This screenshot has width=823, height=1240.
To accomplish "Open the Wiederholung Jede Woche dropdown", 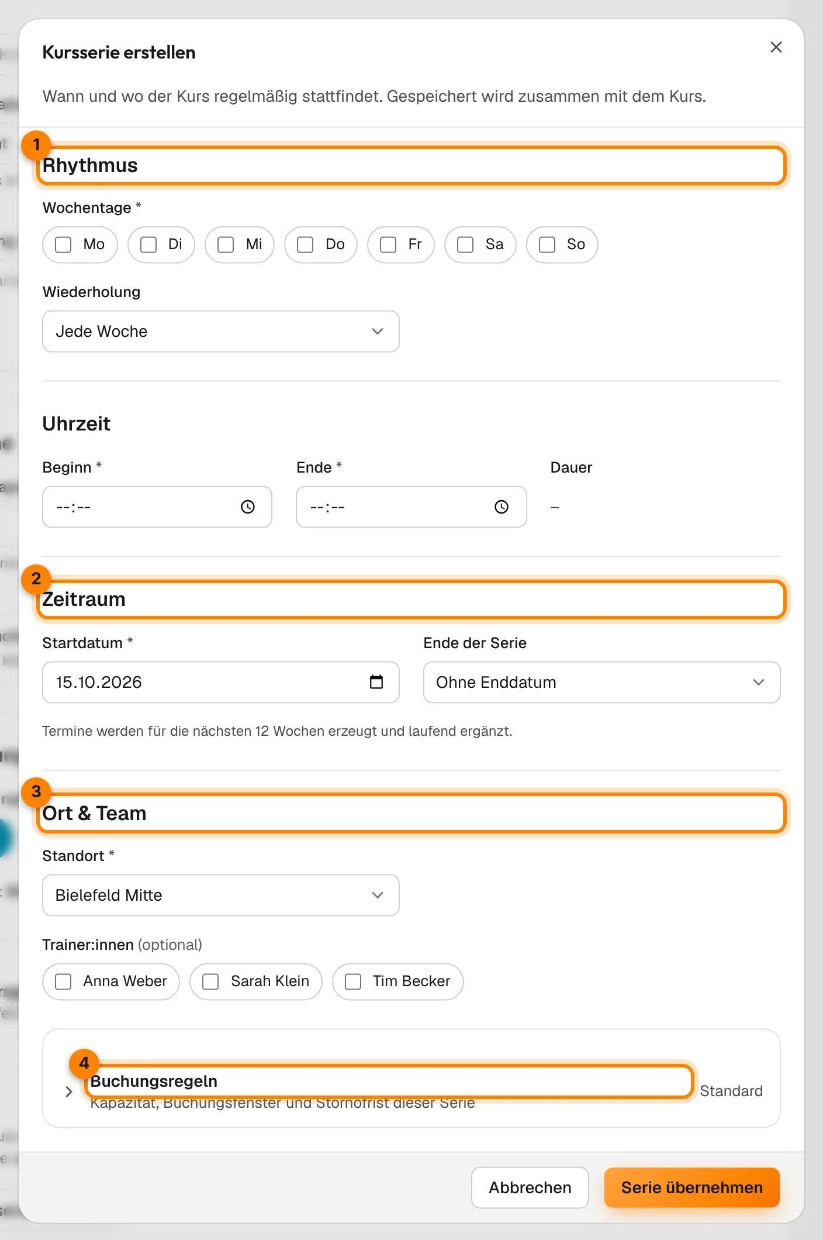I will [x=221, y=332].
